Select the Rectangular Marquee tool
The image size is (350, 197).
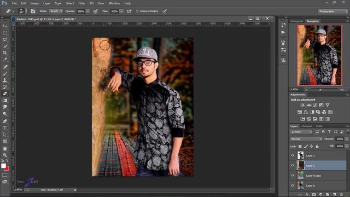(5, 33)
